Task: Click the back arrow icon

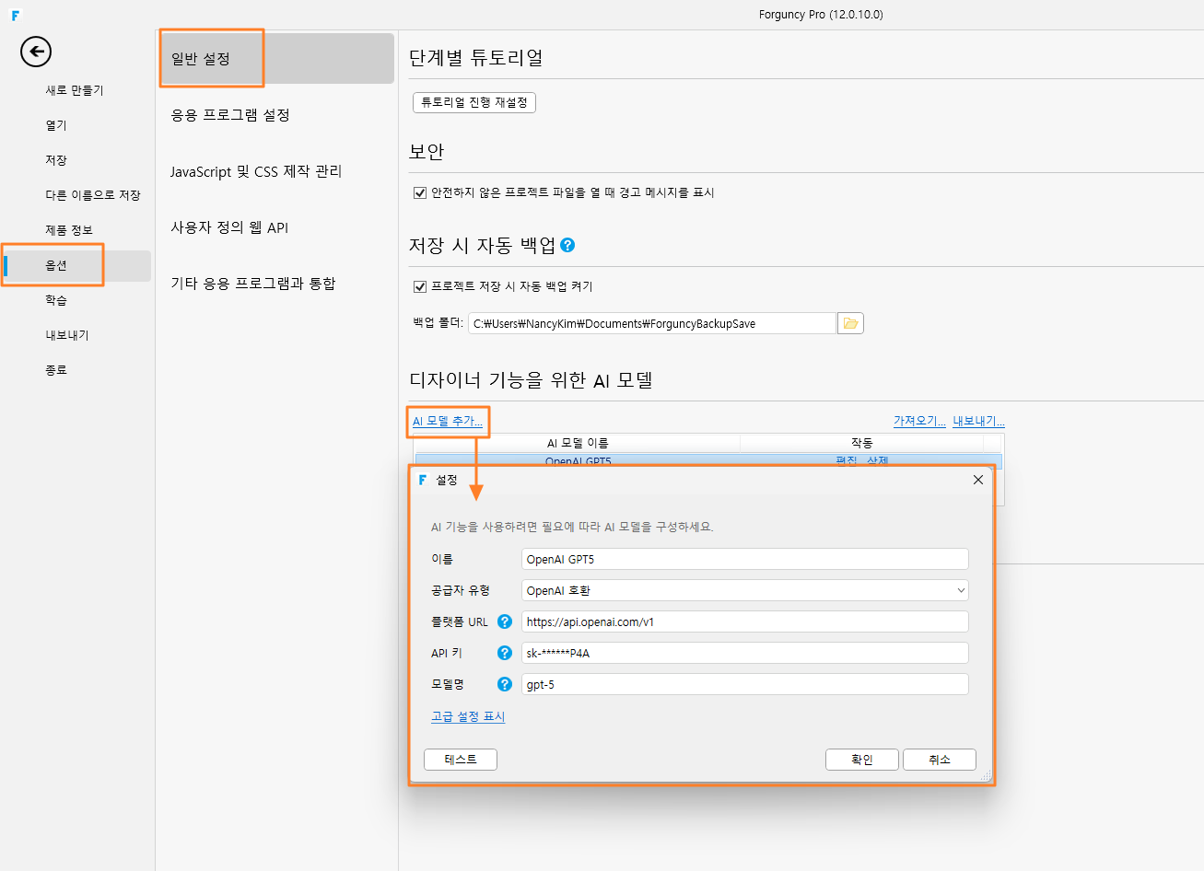Action: 36,52
